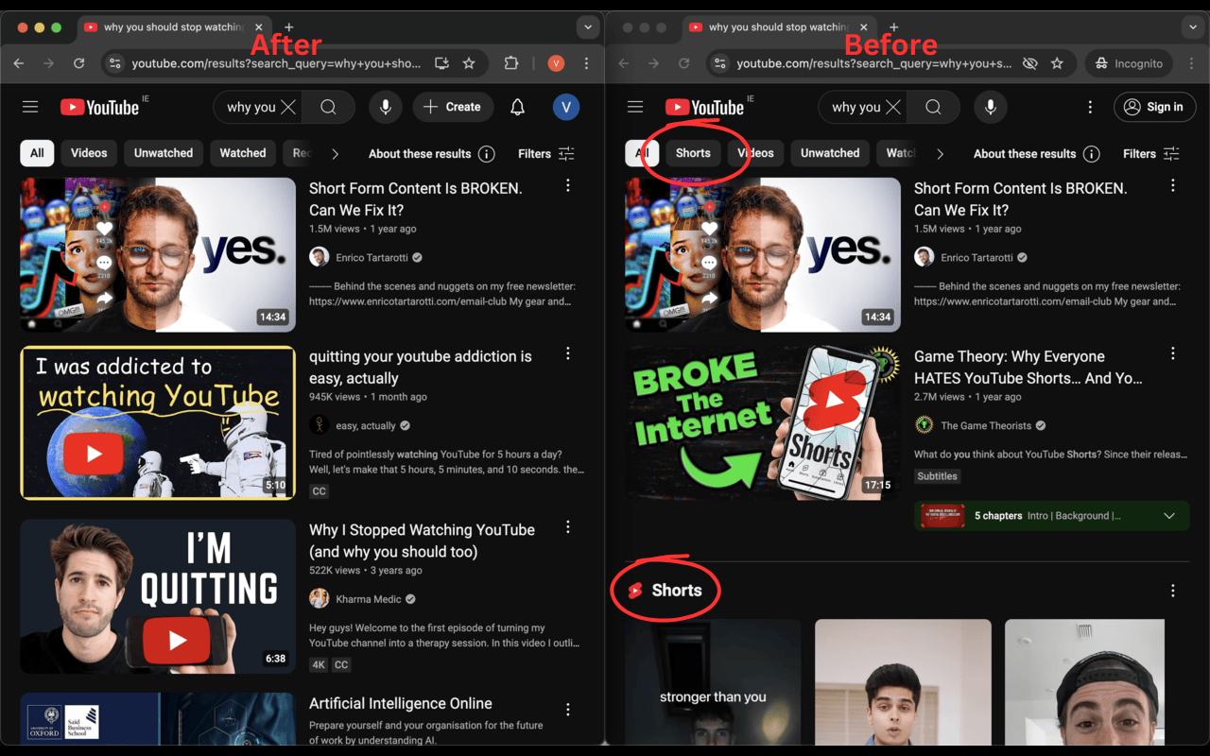This screenshot has width=1210, height=756.
Task: Open hamburger menu in the Before window
Action: [635, 107]
